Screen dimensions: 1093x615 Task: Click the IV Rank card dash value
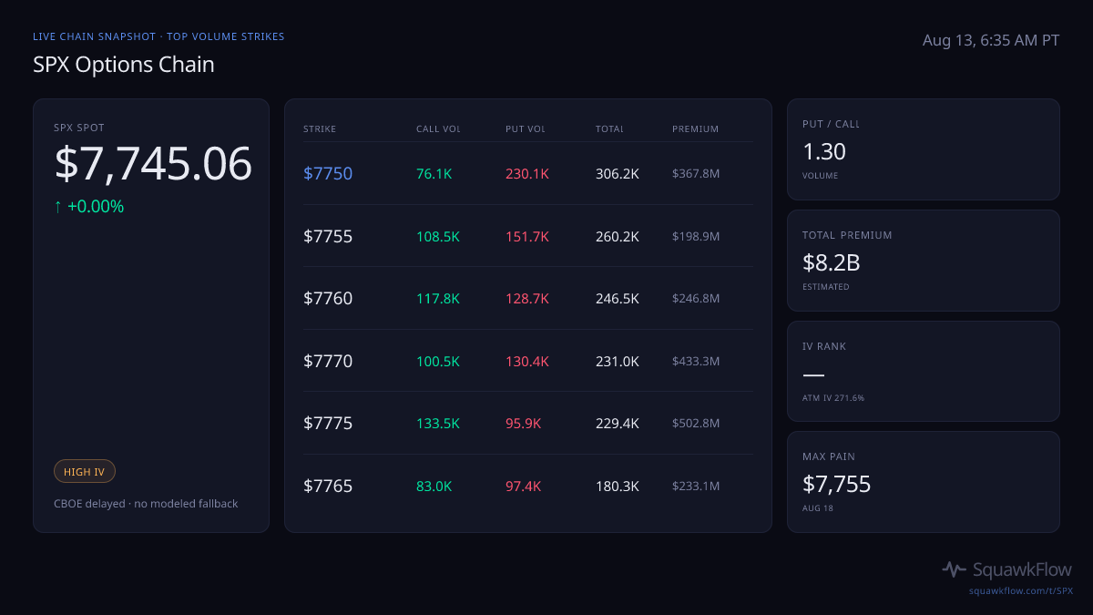pos(813,374)
